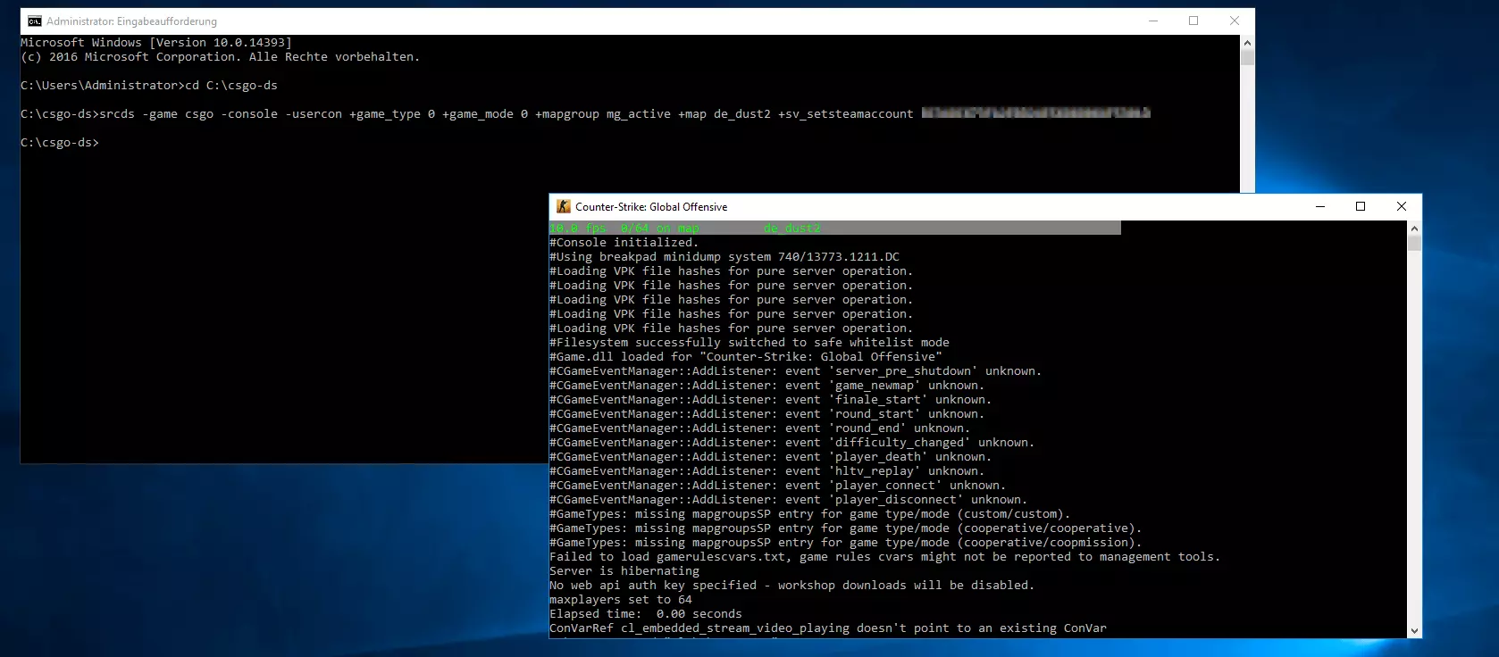Click the command prompt window icon
This screenshot has width=1499, height=657.
pyautogui.click(x=35, y=21)
